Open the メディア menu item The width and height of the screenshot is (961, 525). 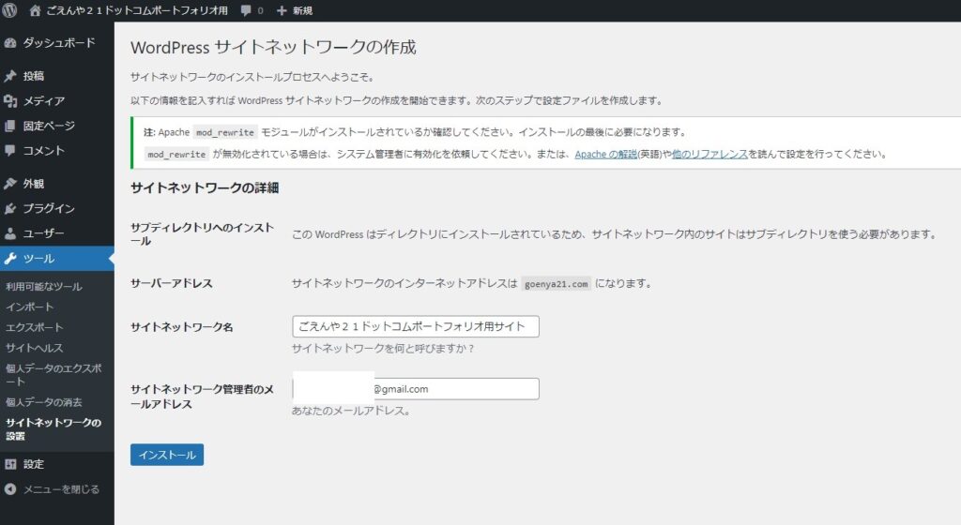tap(57, 101)
